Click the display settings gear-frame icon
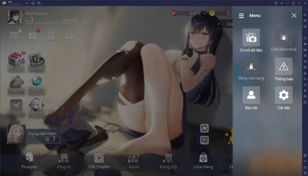 [x=205, y=140]
